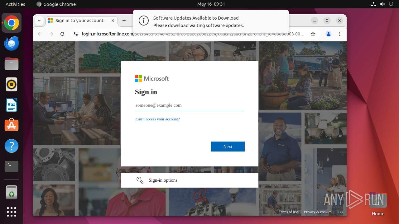
Task: Open Terms of use link
Action: click(288, 212)
